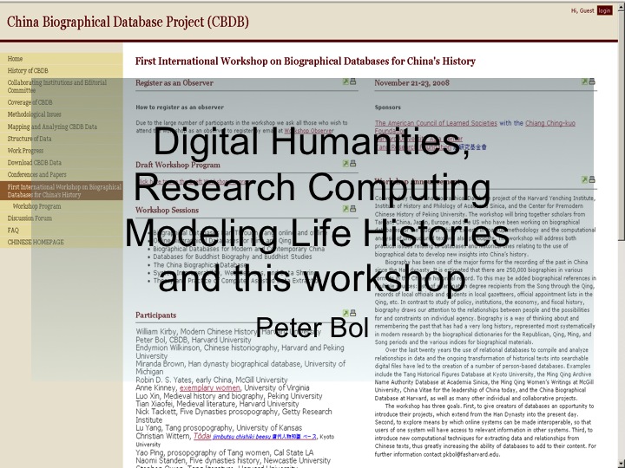This screenshot has width=625, height=468.
Task: Open American Council of Learned Societies link
Action: point(436,123)
